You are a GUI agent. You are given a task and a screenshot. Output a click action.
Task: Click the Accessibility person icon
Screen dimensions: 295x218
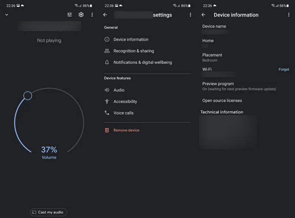click(107, 102)
